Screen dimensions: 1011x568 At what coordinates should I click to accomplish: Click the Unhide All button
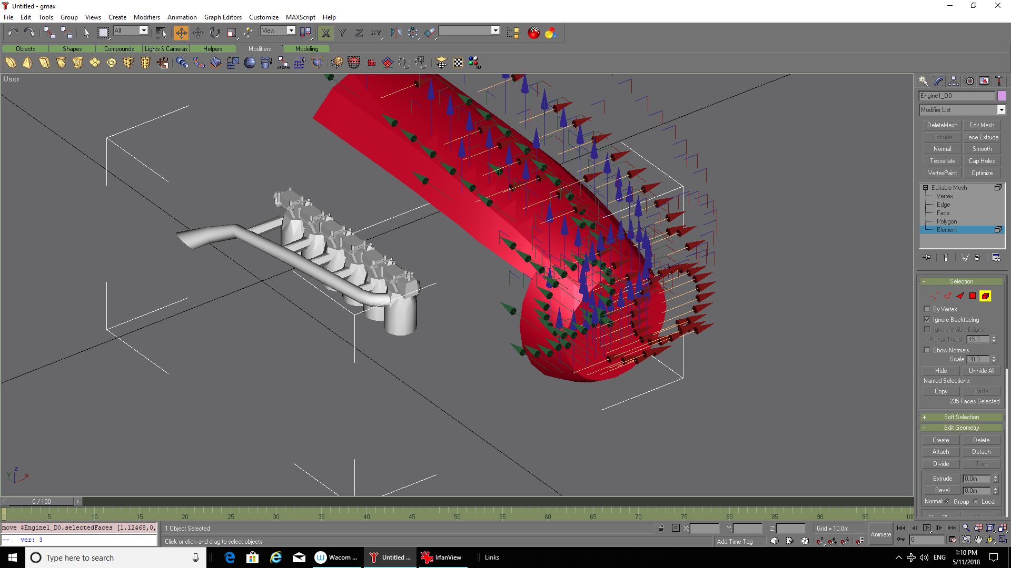[x=981, y=371]
